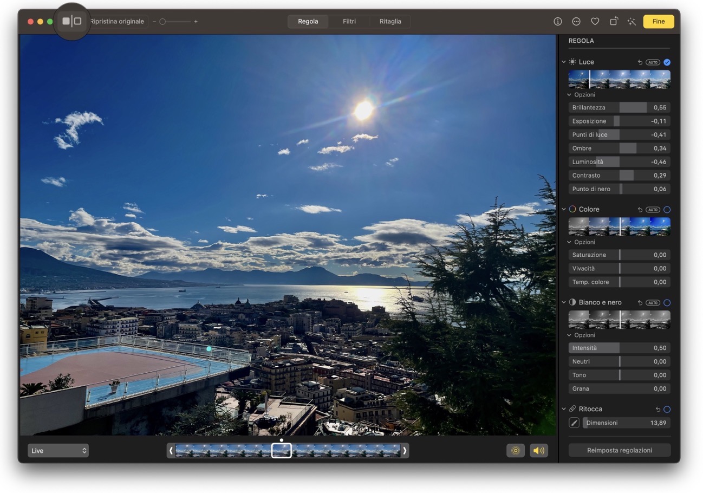Click the Live Photo key frame icon

(x=515, y=450)
